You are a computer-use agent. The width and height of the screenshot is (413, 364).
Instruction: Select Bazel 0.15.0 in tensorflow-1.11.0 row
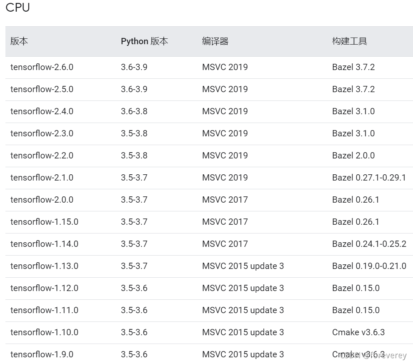tap(356, 311)
